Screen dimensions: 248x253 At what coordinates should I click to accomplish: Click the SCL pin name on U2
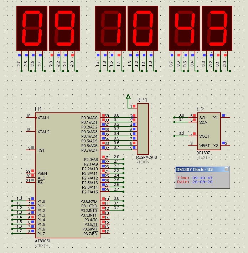[x=203, y=118]
